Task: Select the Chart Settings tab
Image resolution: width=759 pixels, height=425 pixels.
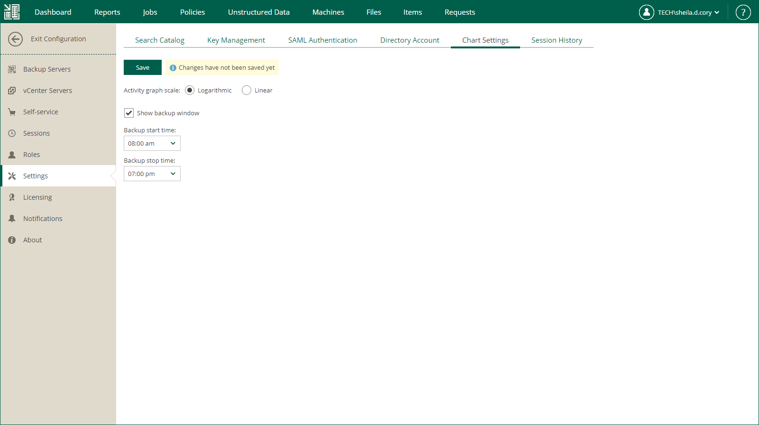Action: pyautogui.click(x=485, y=40)
